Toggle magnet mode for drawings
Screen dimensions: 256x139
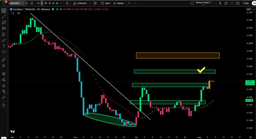(4, 74)
